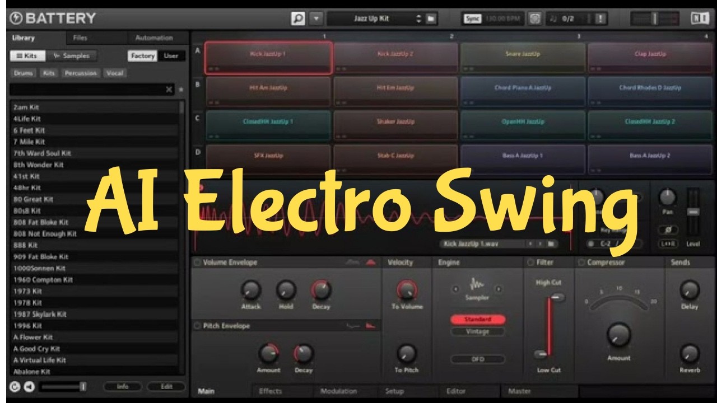Show Factory library content
This screenshot has height=403, width=717.
point(142,56)
